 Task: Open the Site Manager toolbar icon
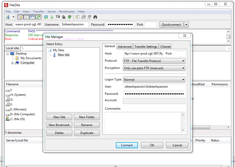(x=8, y=17)
